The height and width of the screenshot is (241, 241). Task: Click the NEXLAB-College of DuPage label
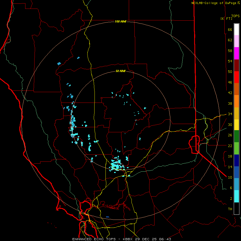(x=214, y=3)
